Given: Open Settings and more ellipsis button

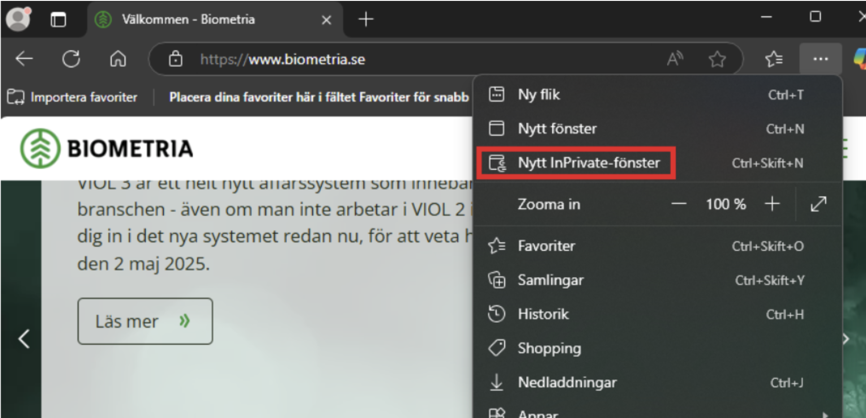Looking at the screenshot, I should coord(820,59).
